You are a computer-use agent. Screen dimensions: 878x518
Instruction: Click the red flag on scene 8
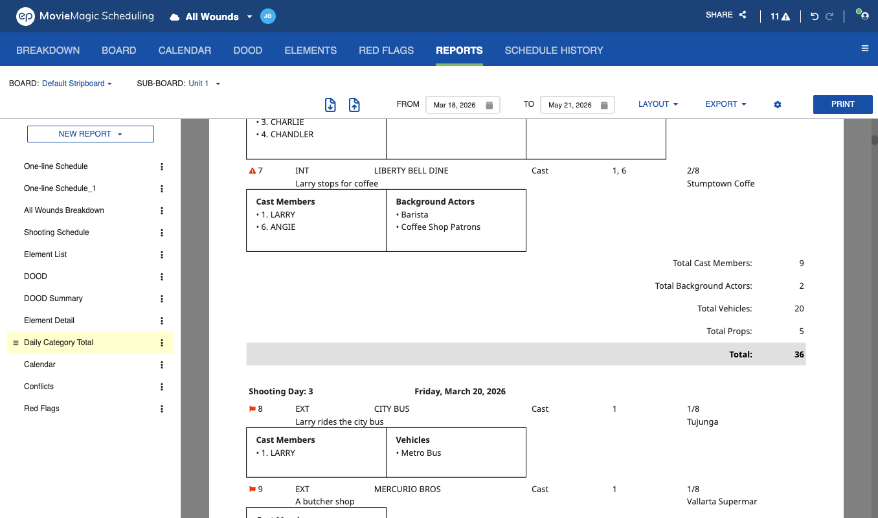(x=253, y=409)
